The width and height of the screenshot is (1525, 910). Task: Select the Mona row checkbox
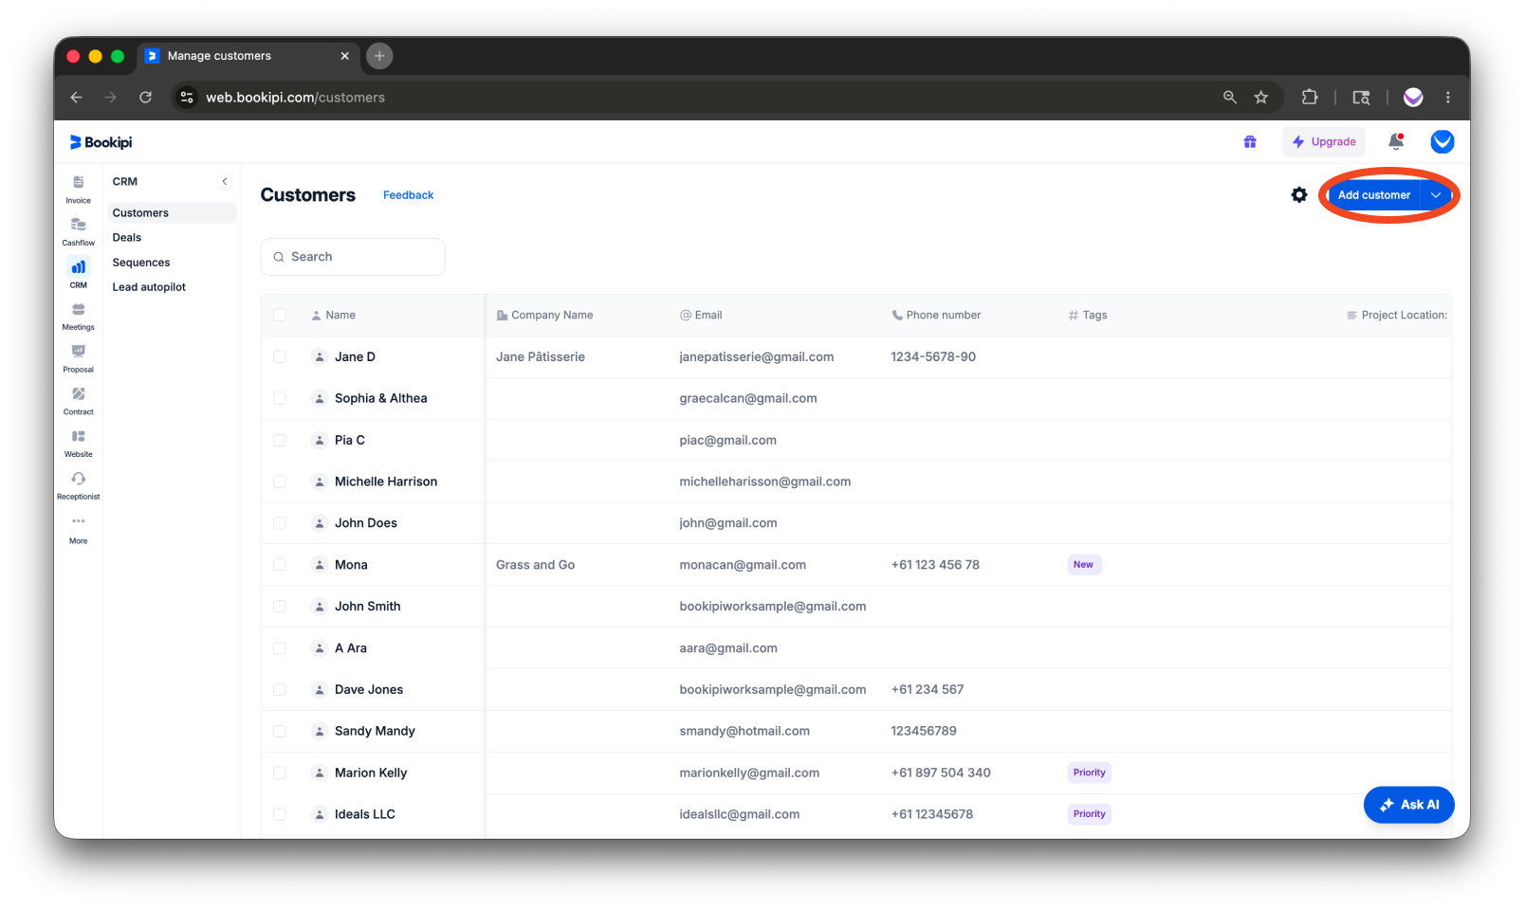279,565
